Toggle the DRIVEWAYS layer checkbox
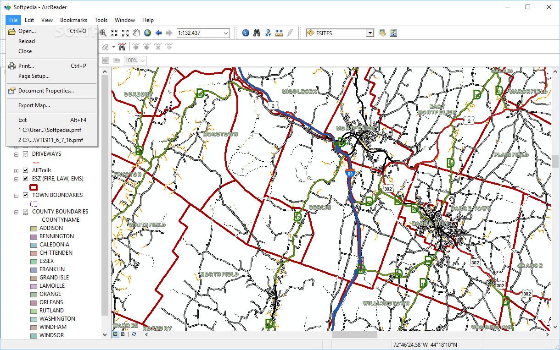Image resolution: width=560 pixels, height=350 pixels. click(x=26, y=154)
